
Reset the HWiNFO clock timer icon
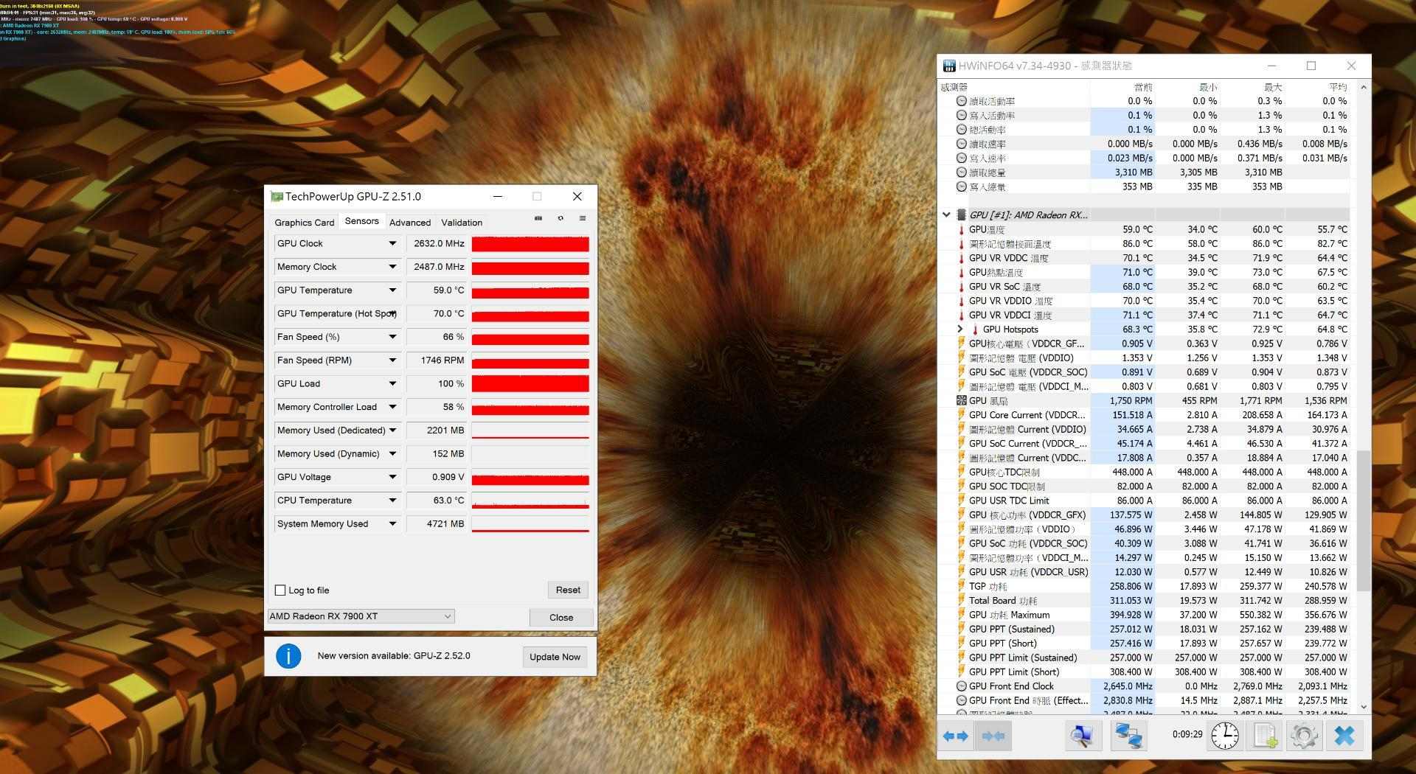pyautogui.click(x=1224, y=735)
